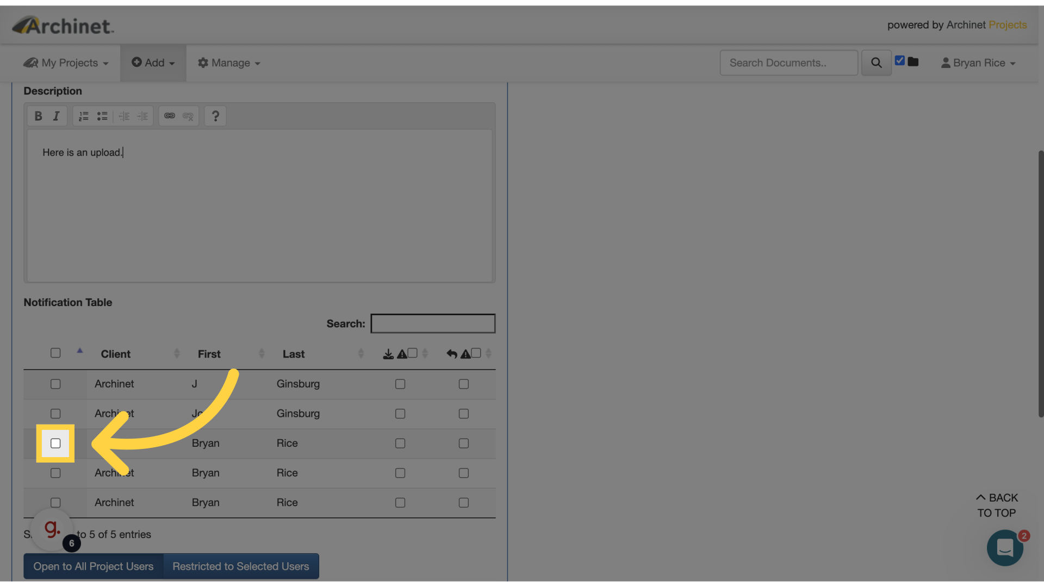Viewport: 1044px width, 587px height.
Task: Enable download notification for J Ginsburg's row
Action: pyautogui.click(x=400, y=384)
